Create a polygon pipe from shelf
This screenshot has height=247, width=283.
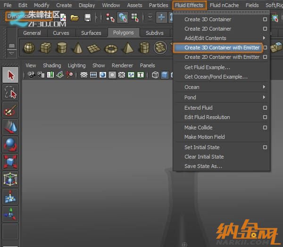click(x=144, y=48)
